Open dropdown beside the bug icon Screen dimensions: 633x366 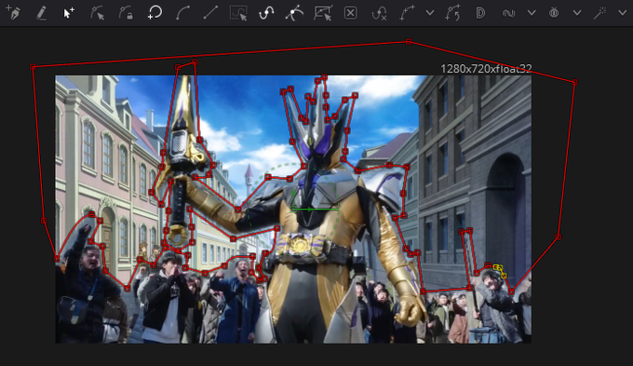click(x=577, y=13)
